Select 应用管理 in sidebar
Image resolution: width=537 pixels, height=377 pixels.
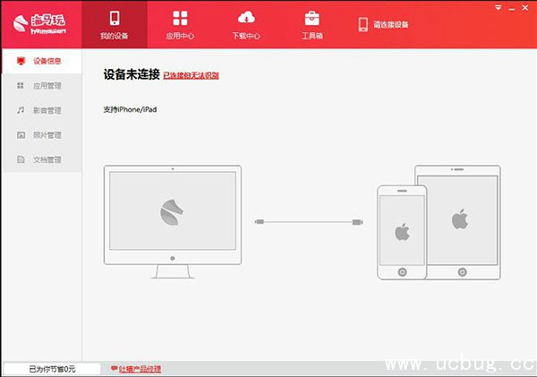42,86
